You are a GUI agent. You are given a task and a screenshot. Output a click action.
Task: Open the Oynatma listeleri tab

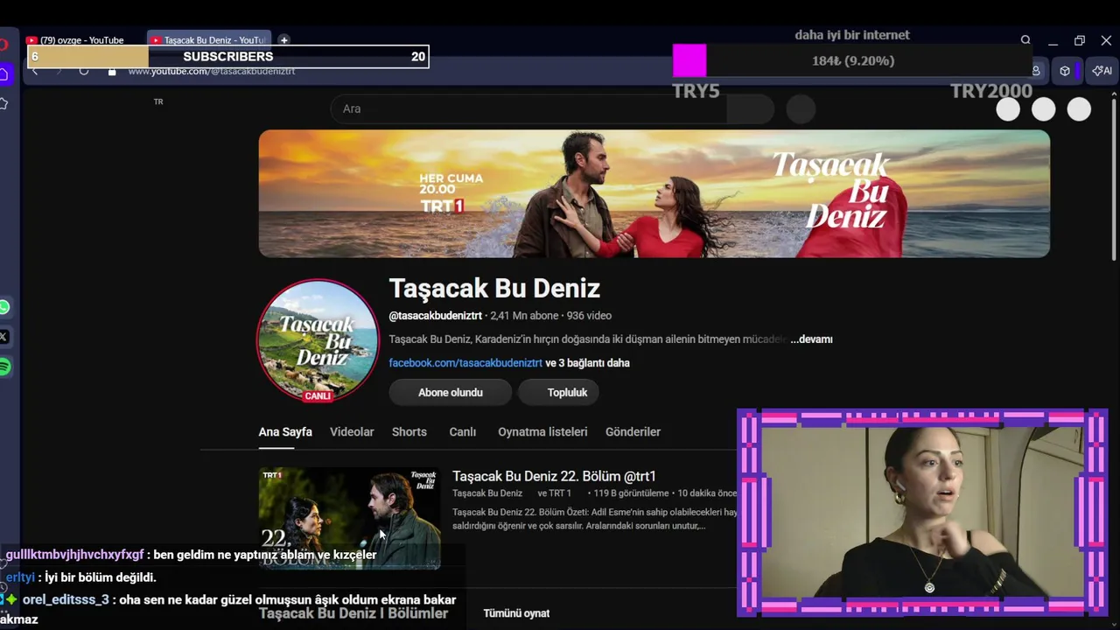click(542, 432)
